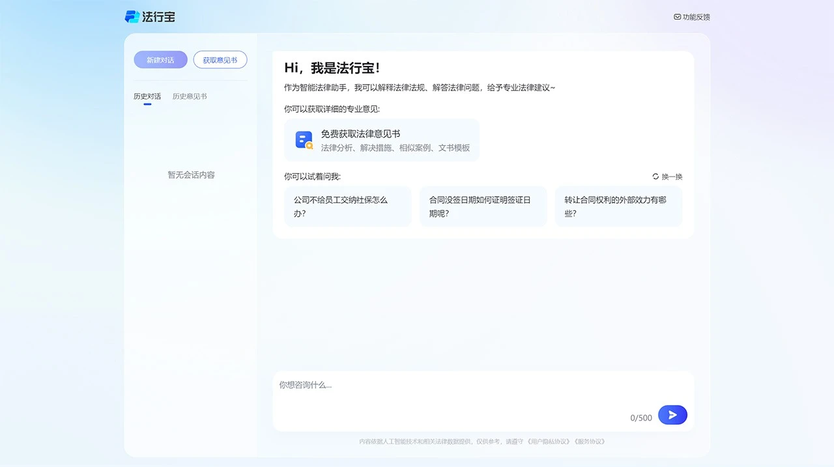Click the refresh icon beside 换一换

655,176
